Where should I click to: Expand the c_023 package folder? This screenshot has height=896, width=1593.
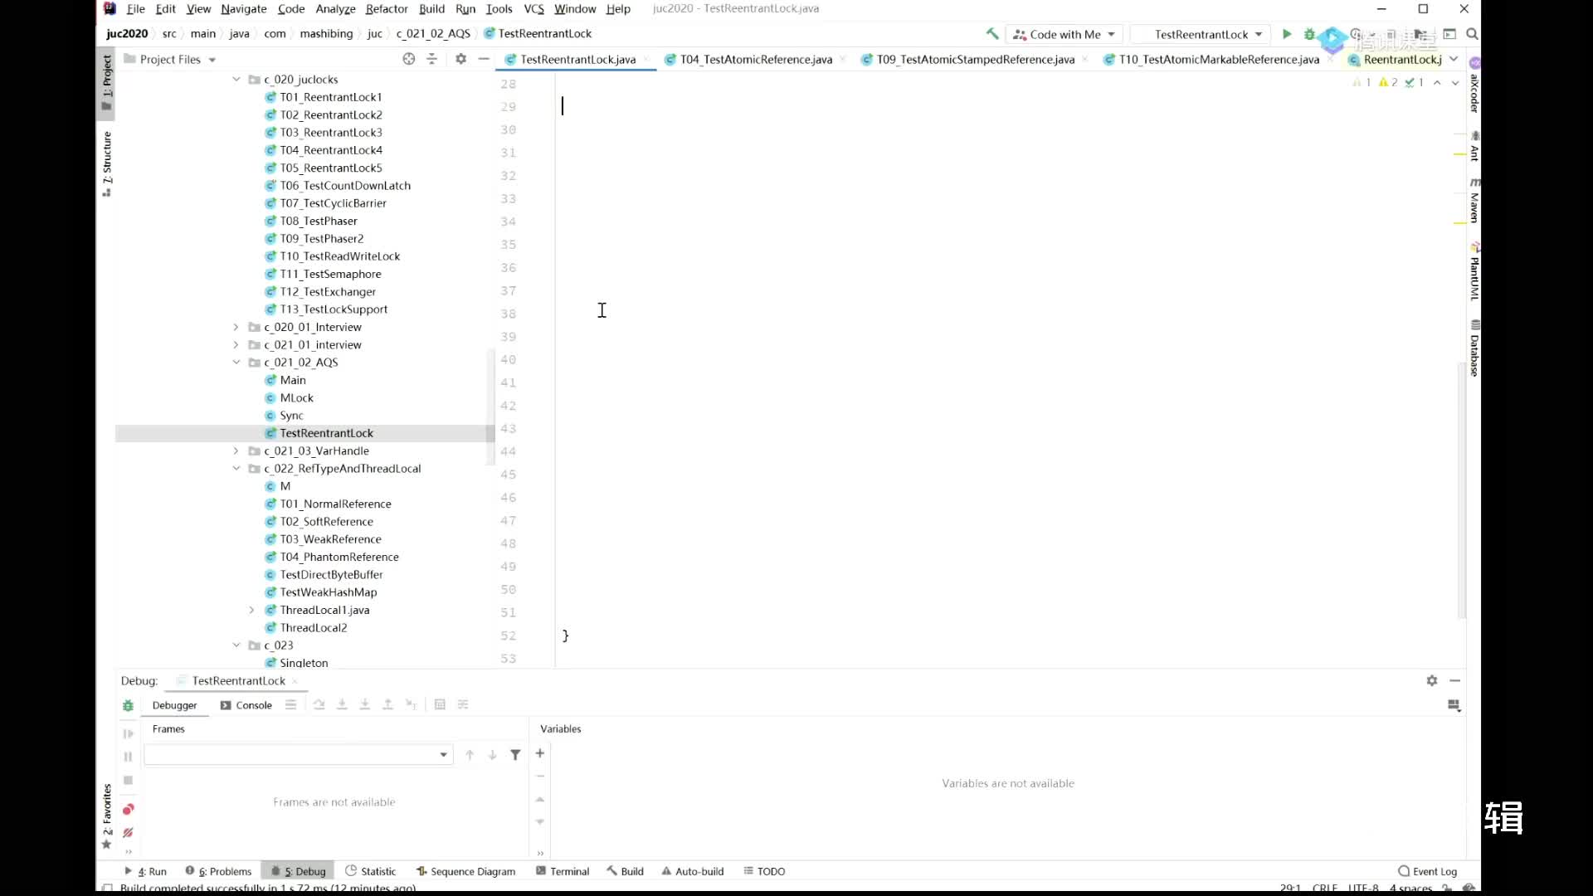(x=236, y=645)
